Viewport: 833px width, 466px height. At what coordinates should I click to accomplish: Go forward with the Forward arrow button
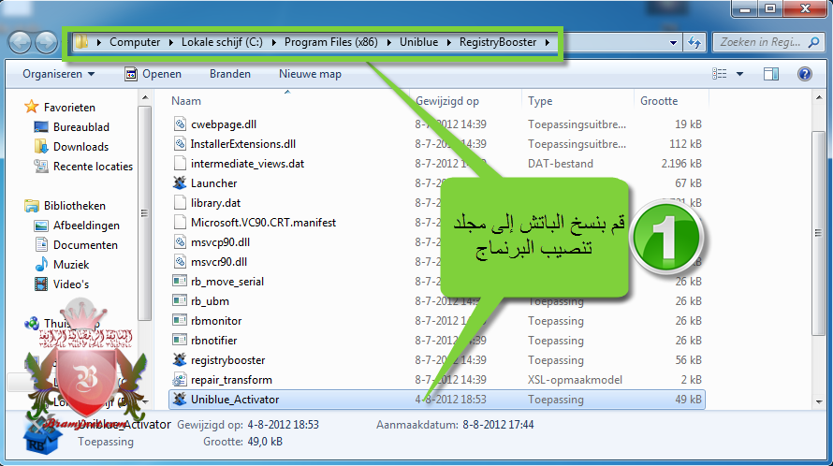[46, 42]
